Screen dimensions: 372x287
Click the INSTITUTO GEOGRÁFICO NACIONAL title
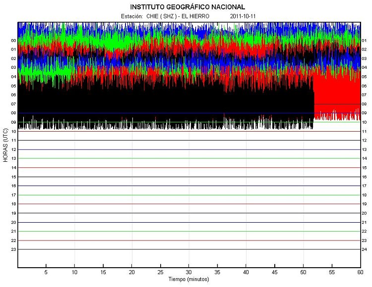187,7
